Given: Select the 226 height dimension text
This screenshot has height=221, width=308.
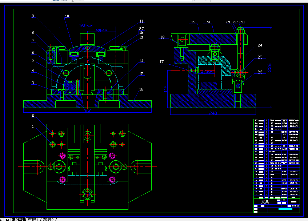Looking at the screenshot, I should [x=269, y=67].
